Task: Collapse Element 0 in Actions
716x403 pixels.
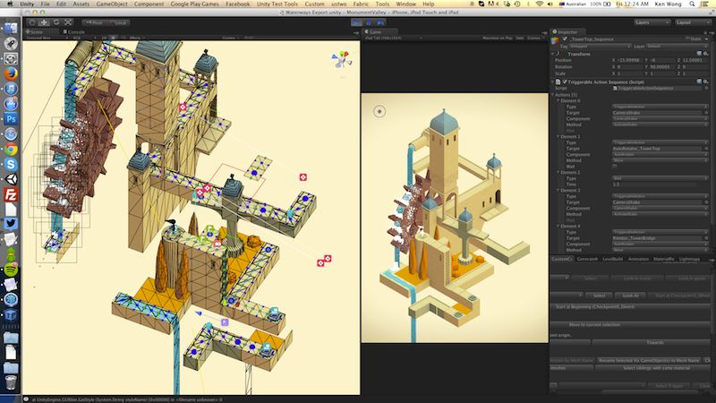Action: pyautogui.click(x=558, y=100)
